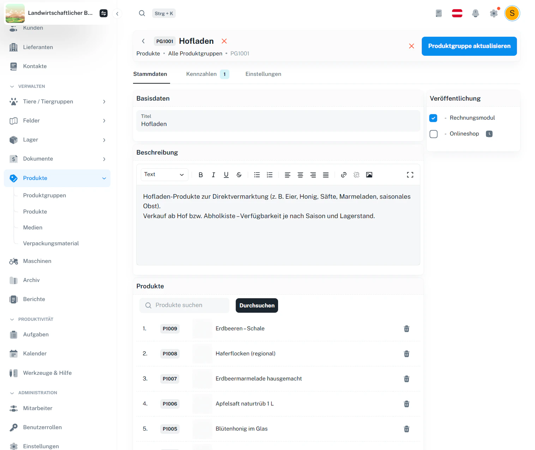Cancel editing with X next to update button
The width and height of the screenshot is (535, 450).
click(411, 46)
